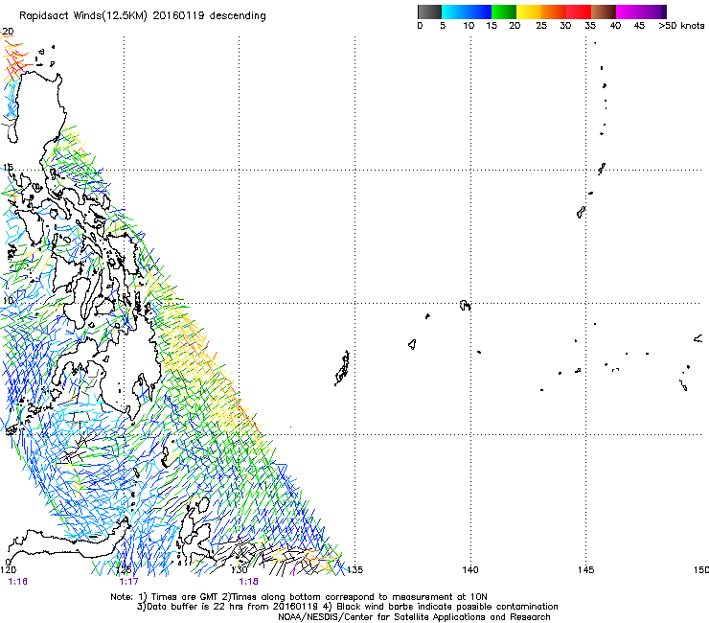Select the cyan-blue 5-15 knots color segment

coord(467,12)
